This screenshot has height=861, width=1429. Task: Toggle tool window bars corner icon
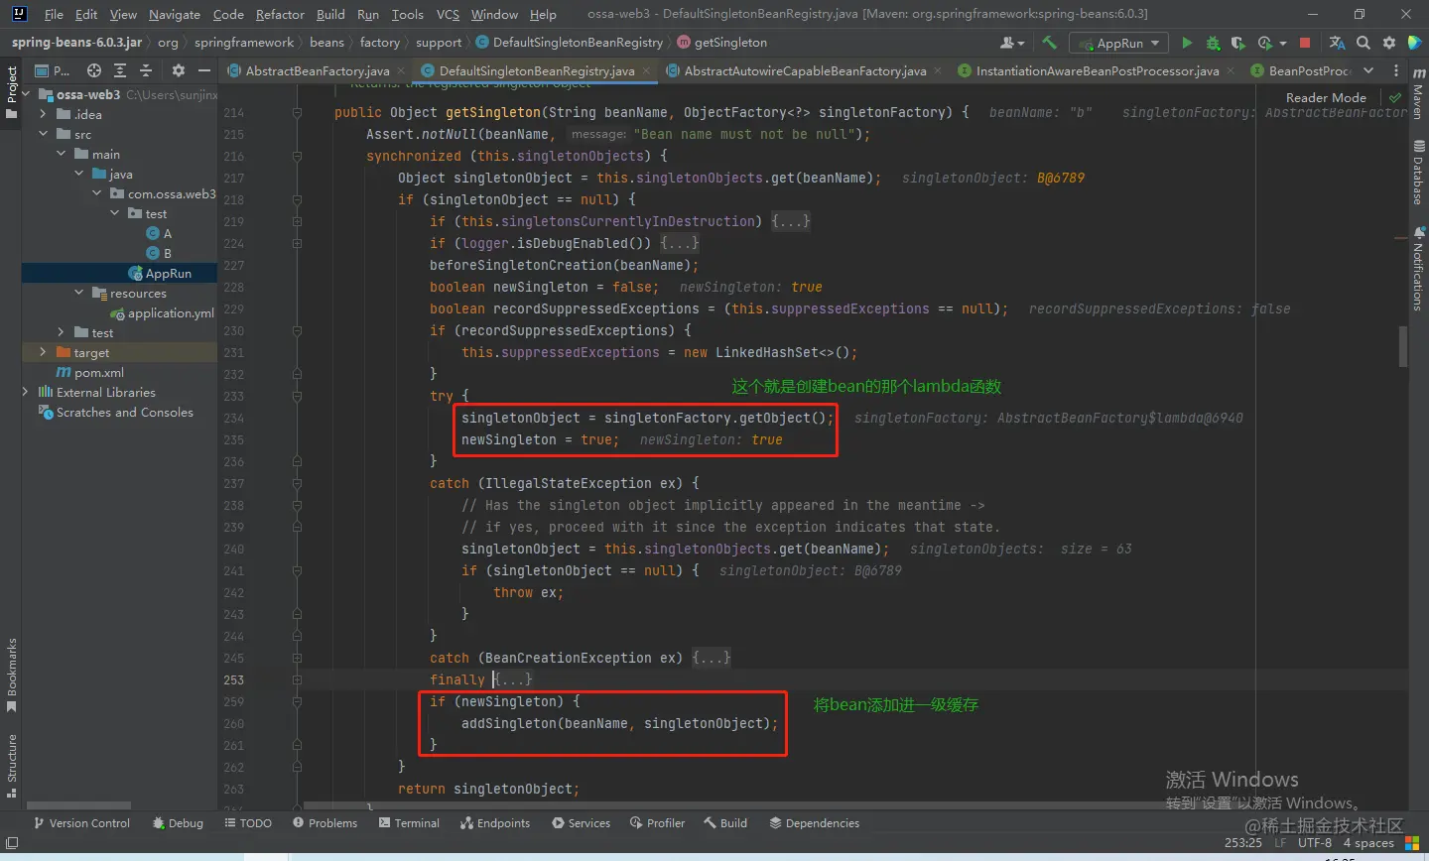12,843
